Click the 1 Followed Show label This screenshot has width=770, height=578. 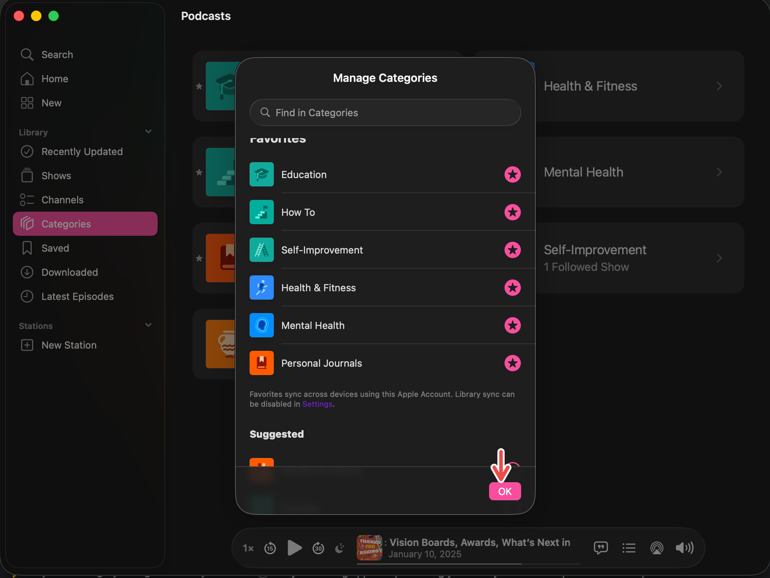pos(586,267)
